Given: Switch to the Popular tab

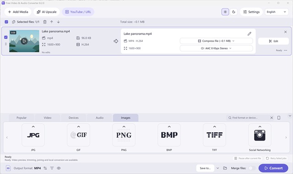Looking at the screenshot, I should (22, 118).
